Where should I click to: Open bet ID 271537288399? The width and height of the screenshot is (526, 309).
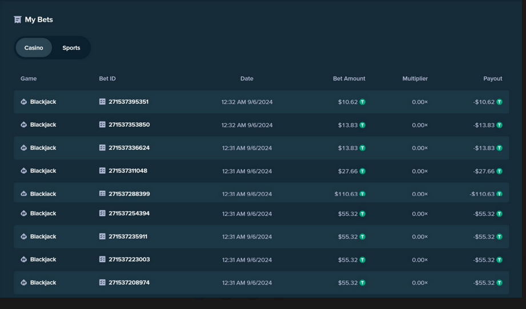tap(129, 194)
